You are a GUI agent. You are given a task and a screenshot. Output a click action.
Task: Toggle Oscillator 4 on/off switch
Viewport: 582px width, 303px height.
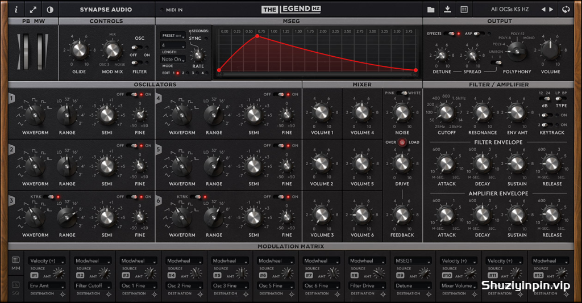pos(278,94)
